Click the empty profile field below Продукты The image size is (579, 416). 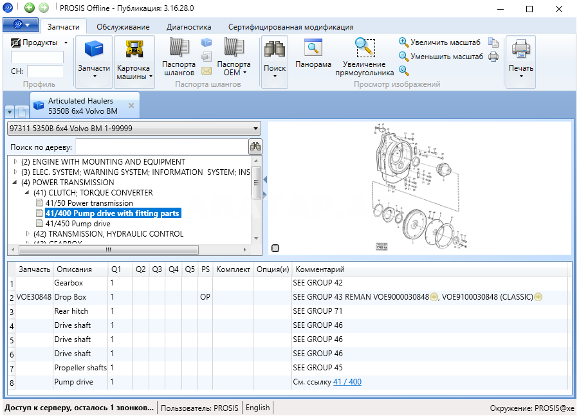click(37, 58)
